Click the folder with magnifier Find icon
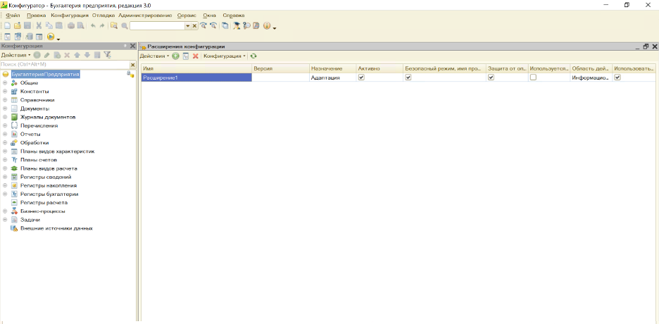The image size is (659, 324). 114,26
